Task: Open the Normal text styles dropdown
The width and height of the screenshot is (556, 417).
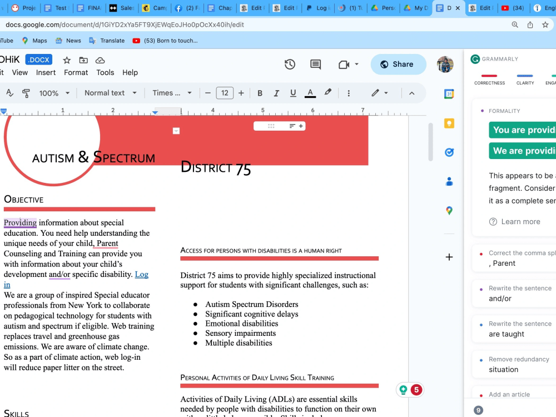Action: pyautogui.click(x=110, y=93)
